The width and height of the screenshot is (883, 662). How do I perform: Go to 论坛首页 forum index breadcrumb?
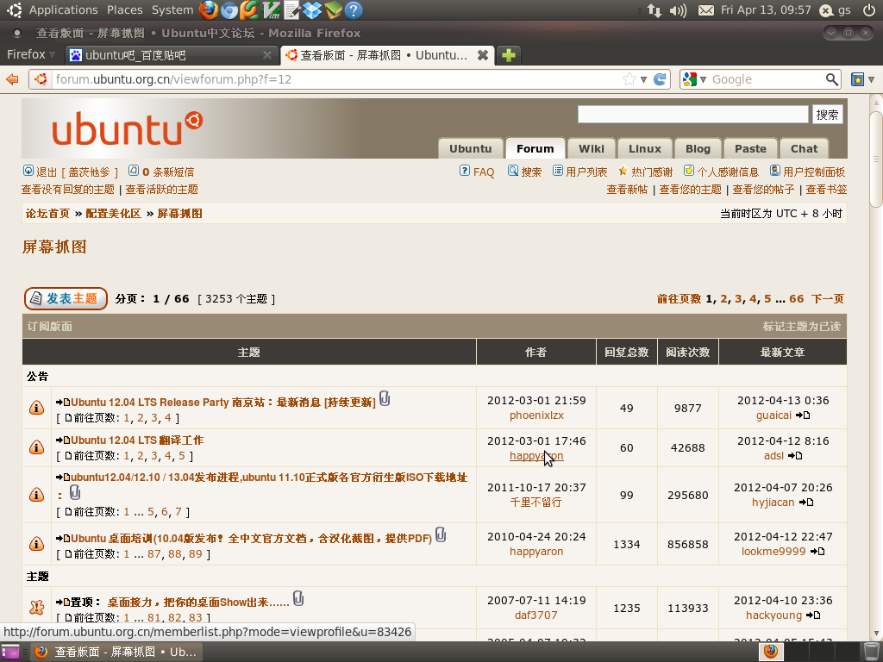pos(47,214)
